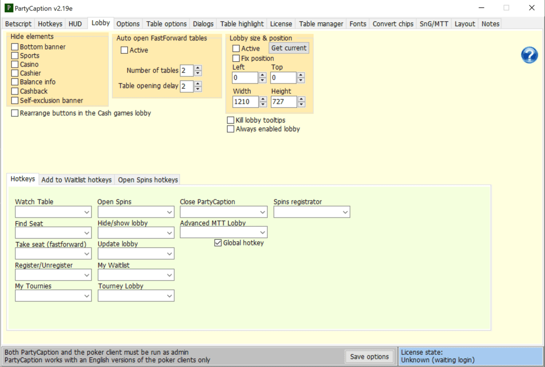Increase the Number of tables value

(198, 68)
